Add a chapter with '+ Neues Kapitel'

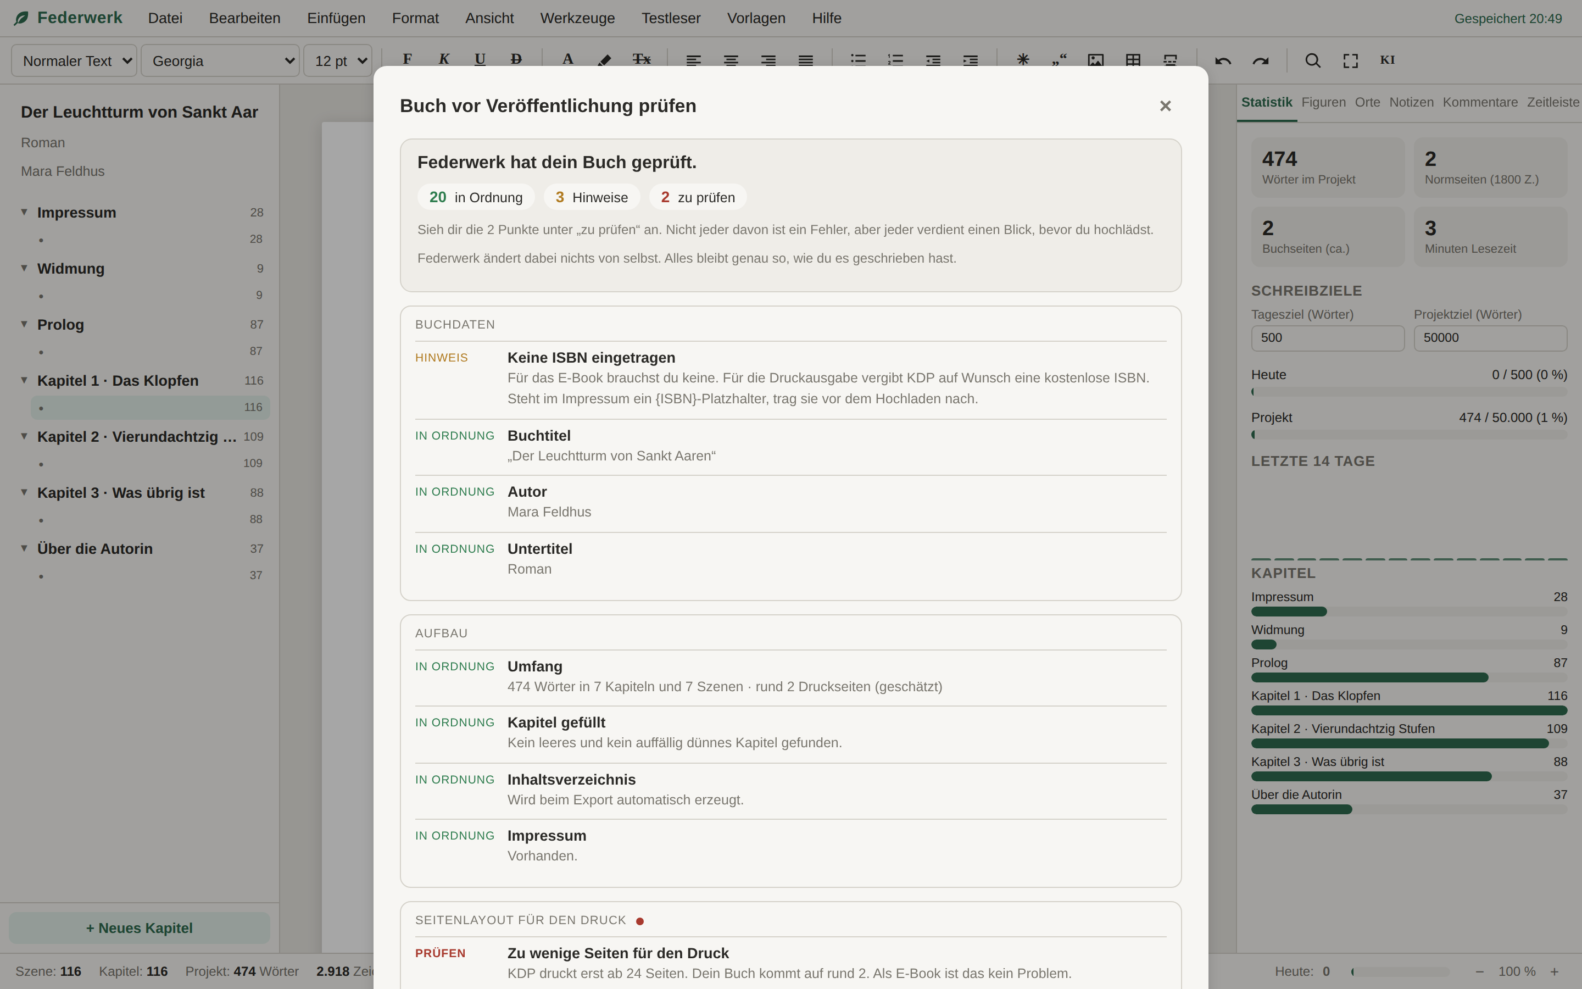(139, 927)
